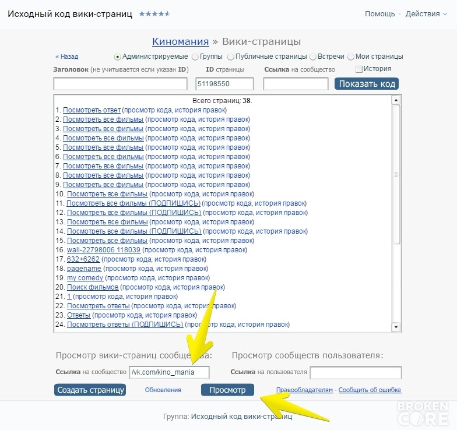This screenshot has width=457, height=430.
Task: Open the Действия dropdown menu
Action: click(x=426, y=14)
